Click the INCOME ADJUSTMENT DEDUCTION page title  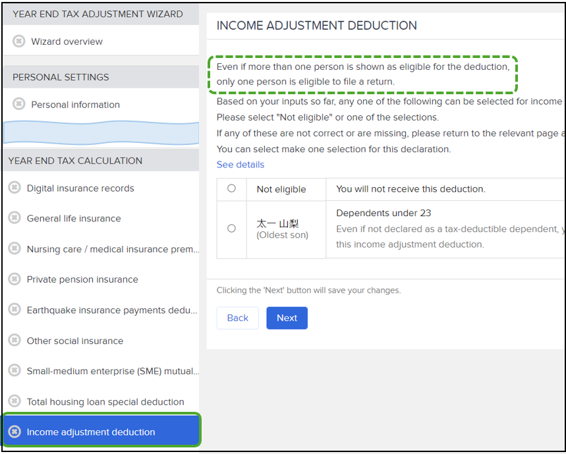[x=316, y=25]
